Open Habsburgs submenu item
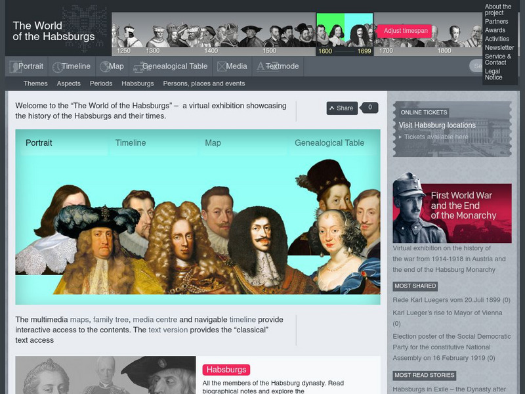525x394 pixels. pyautogui.click(x=138, y=83)
